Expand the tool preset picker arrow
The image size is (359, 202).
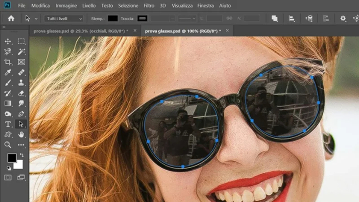tap(36, 19)
